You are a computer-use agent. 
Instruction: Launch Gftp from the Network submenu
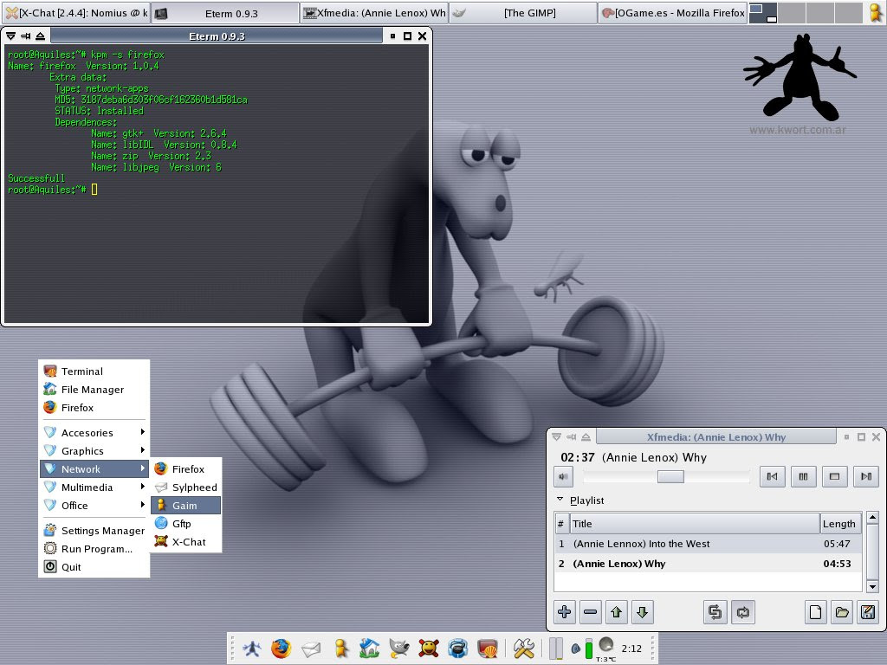pos(186,523)
